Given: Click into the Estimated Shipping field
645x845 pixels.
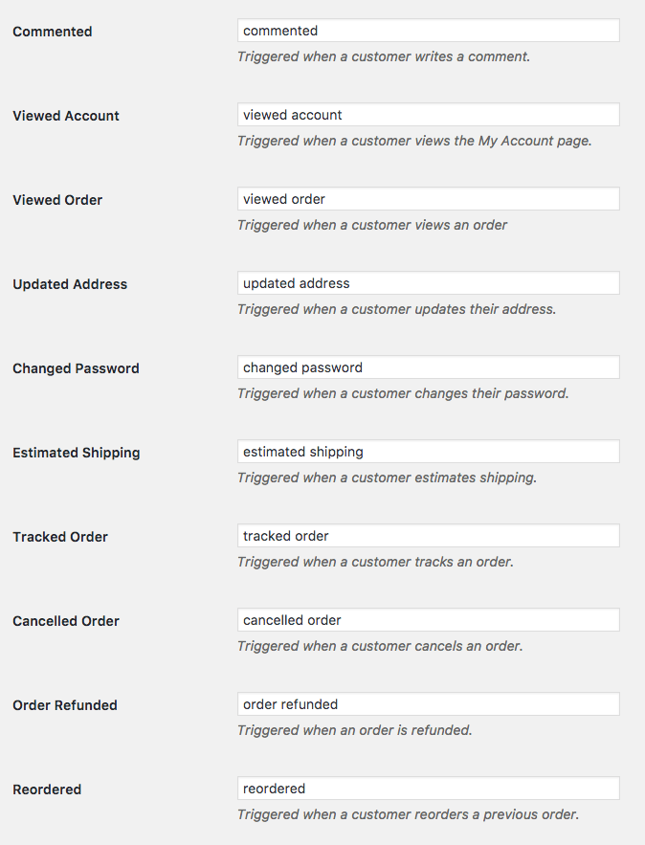Looking at the screenshot, I should coord(429,452).
